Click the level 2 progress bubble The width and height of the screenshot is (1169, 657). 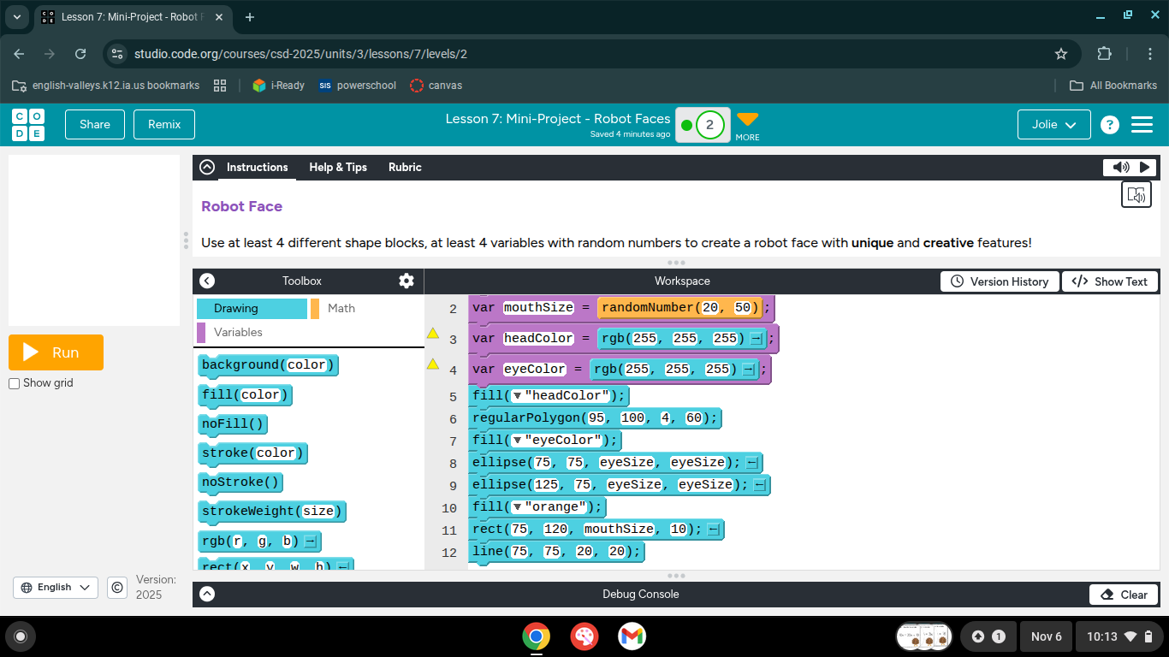point(709,125)
